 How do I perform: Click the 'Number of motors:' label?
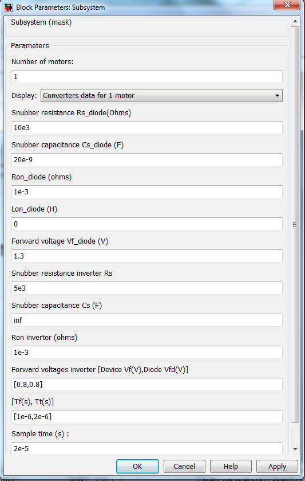(x=42, y=62)
